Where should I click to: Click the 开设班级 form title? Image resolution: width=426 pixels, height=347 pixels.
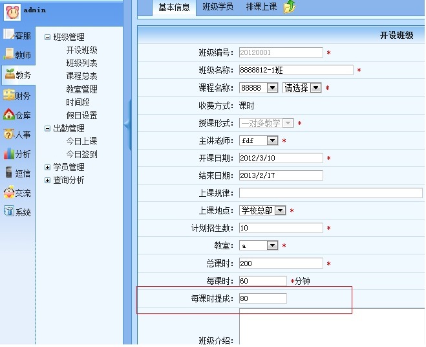396,35
